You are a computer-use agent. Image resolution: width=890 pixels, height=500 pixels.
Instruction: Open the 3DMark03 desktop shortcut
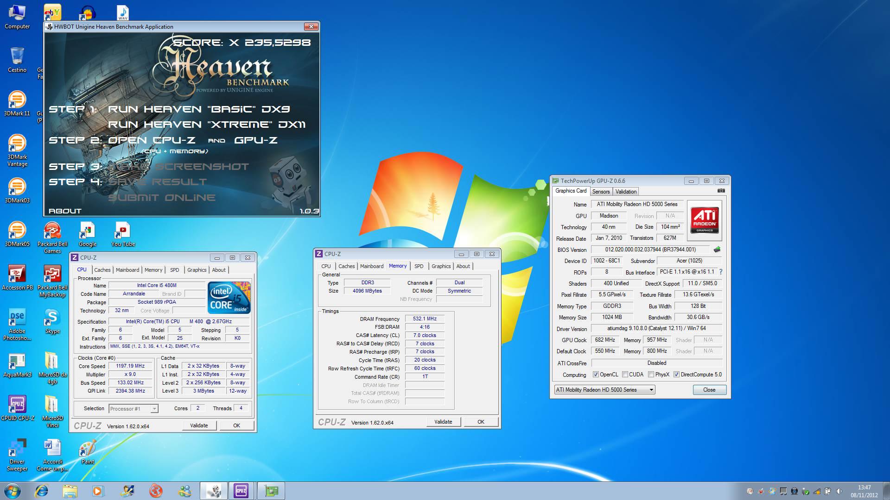[17, 190]
